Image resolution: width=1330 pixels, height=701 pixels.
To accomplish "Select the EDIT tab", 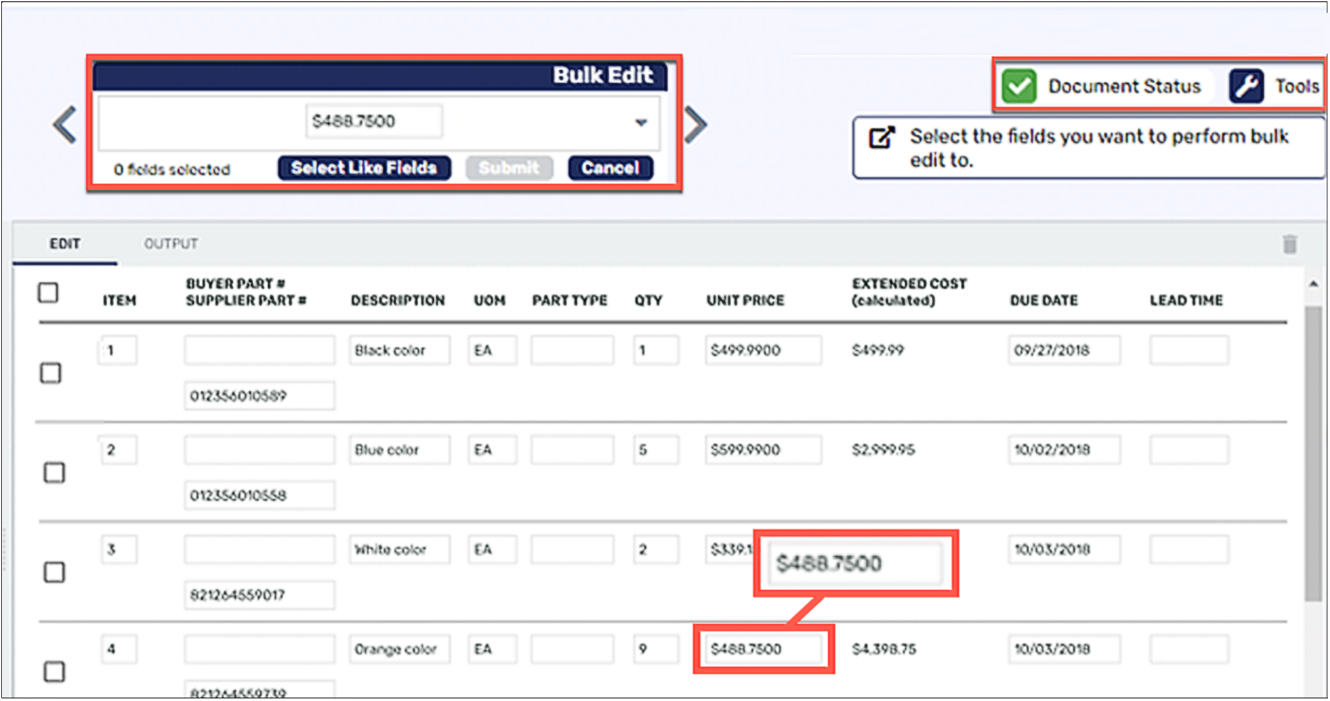I will [65, 244].
